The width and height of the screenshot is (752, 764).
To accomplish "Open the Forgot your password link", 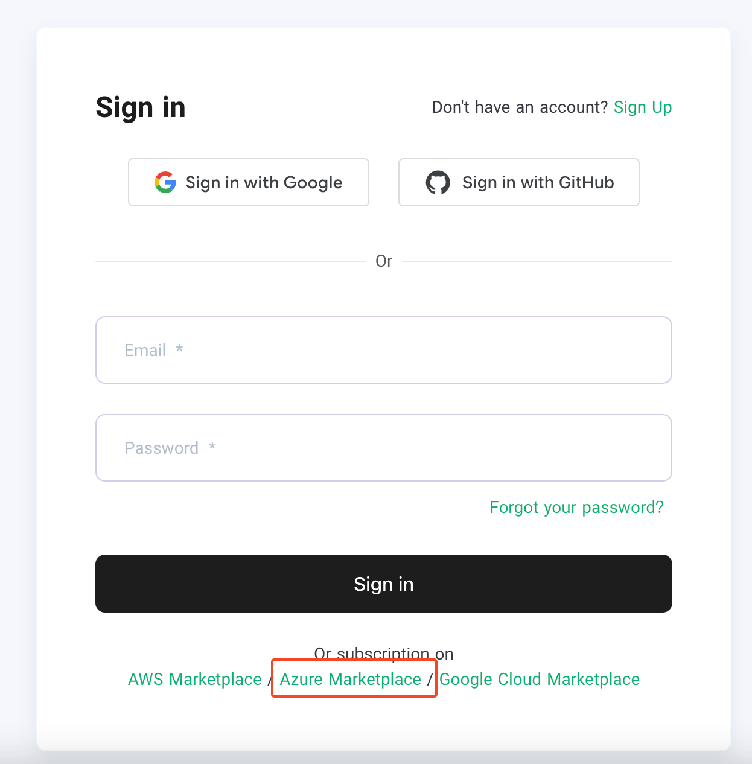I will click(x=576, y=508).
